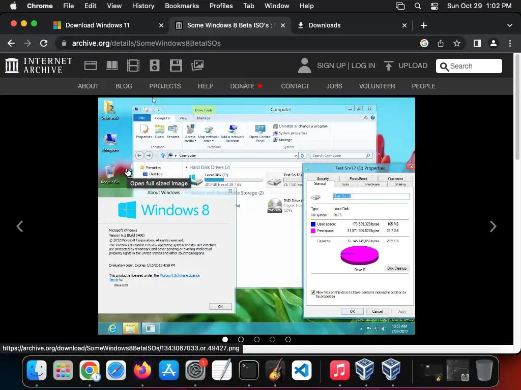Open Chrome three-dot menu
The width and height of the screenshot is (521, 390).
tap(510, 43)
